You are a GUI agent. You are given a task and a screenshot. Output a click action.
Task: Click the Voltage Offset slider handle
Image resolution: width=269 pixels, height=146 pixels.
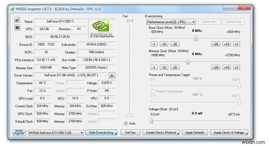[151, 121]
